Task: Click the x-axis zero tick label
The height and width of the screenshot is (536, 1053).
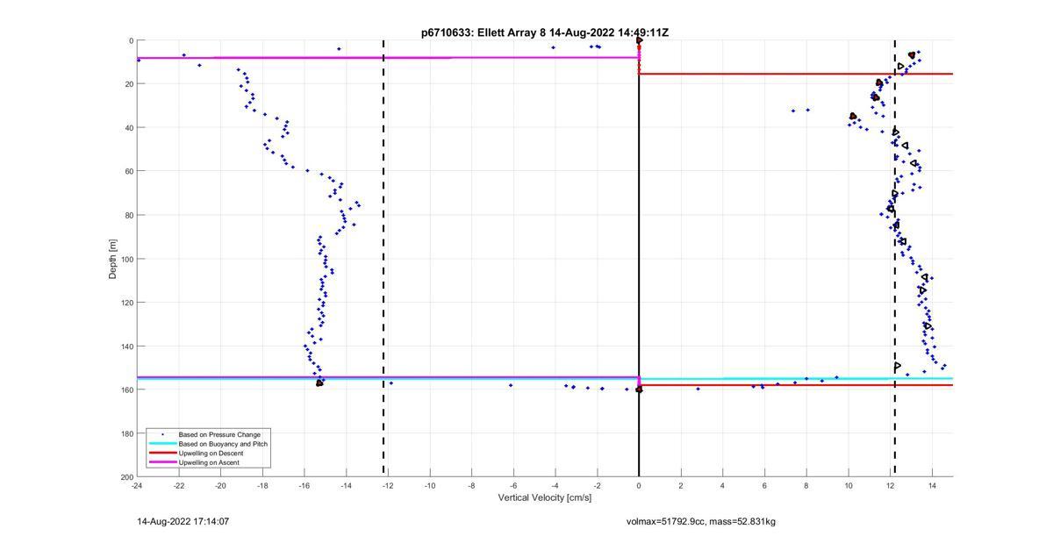Action: [639, 485]
